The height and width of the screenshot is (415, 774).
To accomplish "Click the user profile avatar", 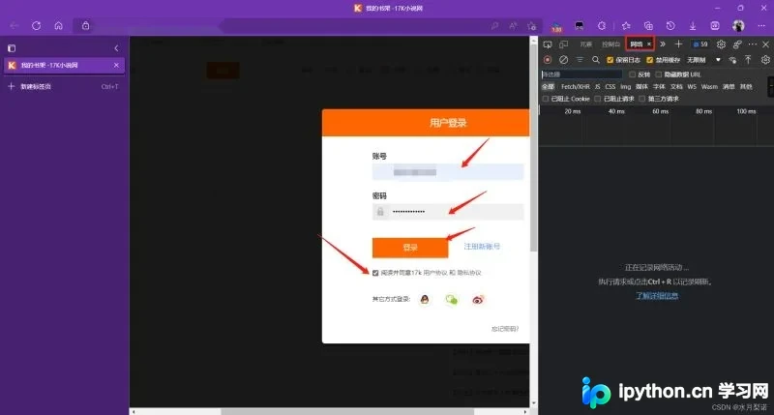I will click(738, 26).
